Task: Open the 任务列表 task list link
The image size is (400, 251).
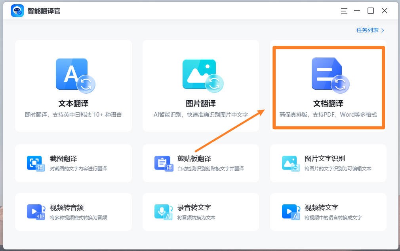Action: [x=368, y=30]
